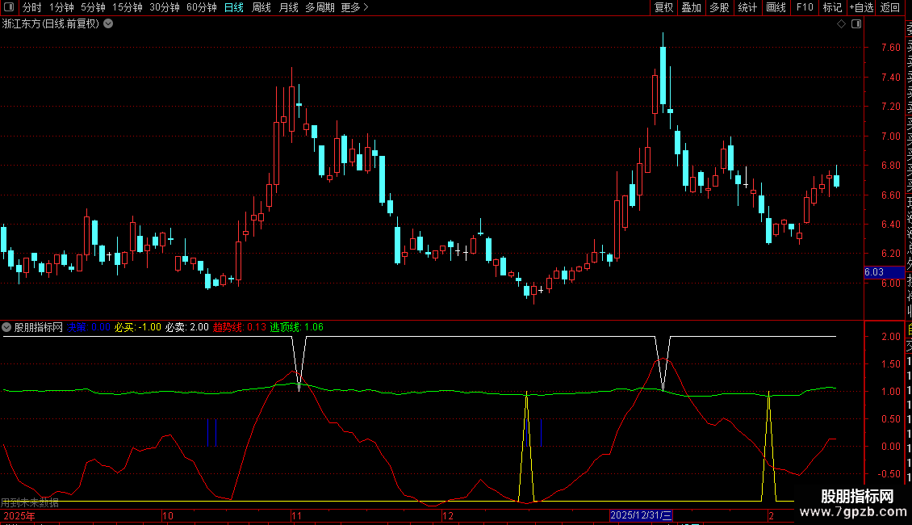The width and height of the screenshot is (912, 525).
Task: Toggle the left sidebar panel icon
Action: [10, 7]
